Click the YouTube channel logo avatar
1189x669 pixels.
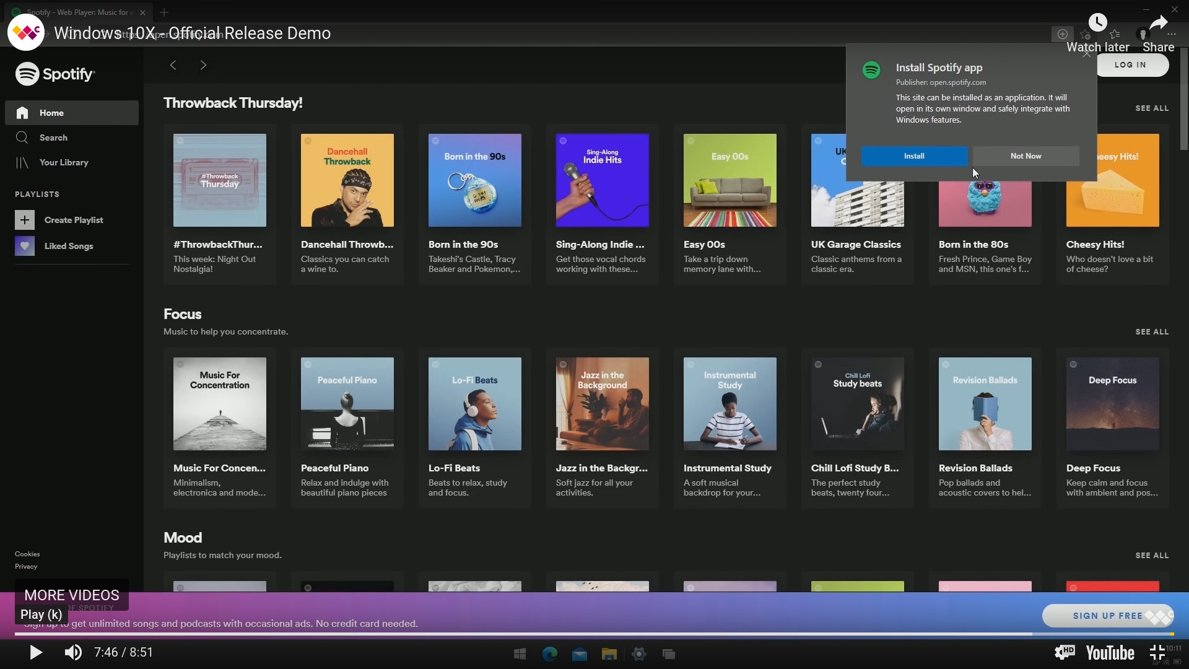pyautogui.click(x=26, y=32)
